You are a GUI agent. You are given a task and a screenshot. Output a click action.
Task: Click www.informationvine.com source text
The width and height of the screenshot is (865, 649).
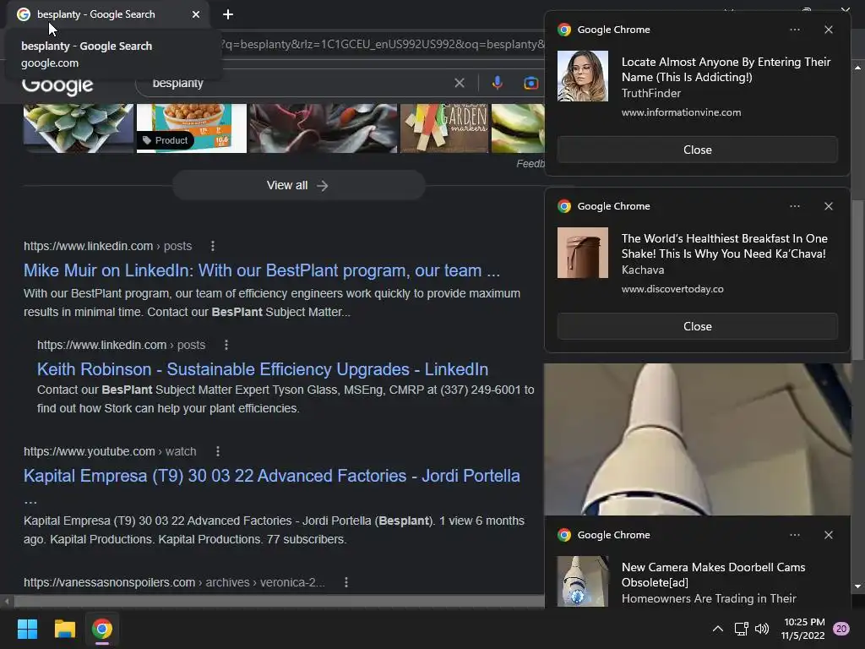click(x=682, y=112)
